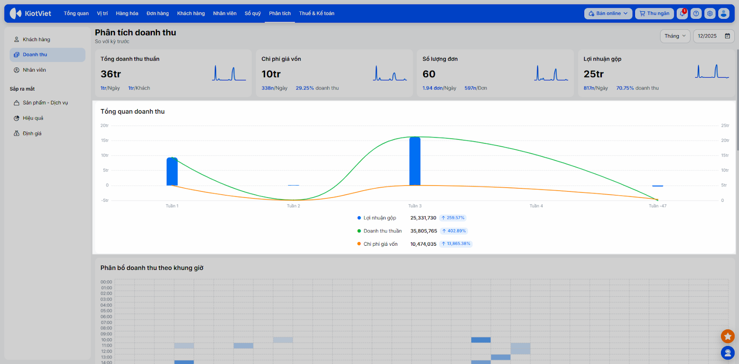Open the Bán online dropdown
739x364 pixels.
[x=608, y=13]
